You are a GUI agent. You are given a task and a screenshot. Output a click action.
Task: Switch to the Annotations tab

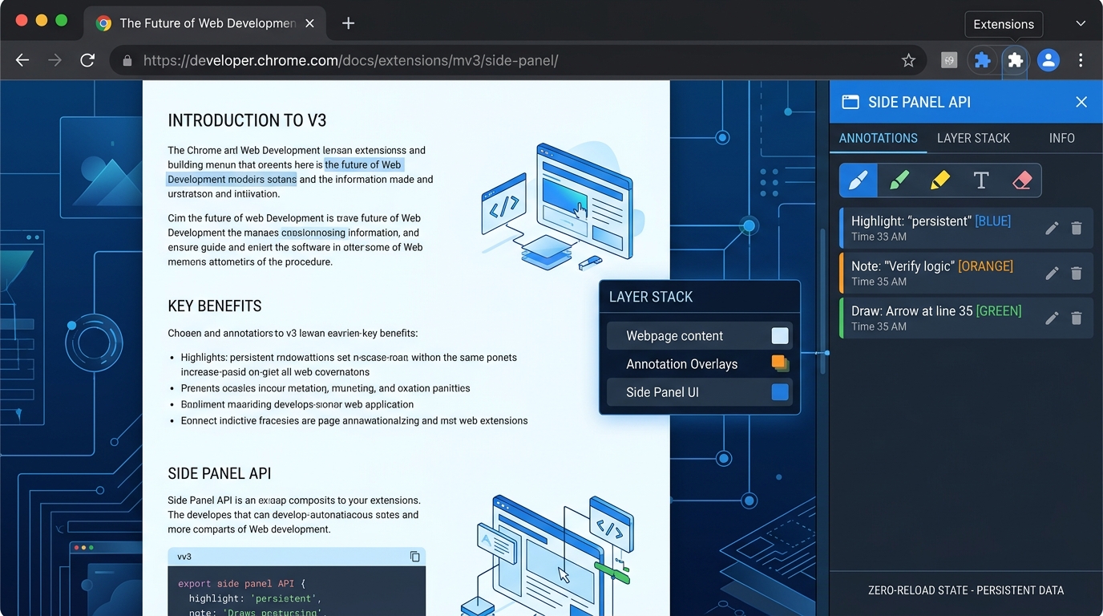(x=878, y=138)
